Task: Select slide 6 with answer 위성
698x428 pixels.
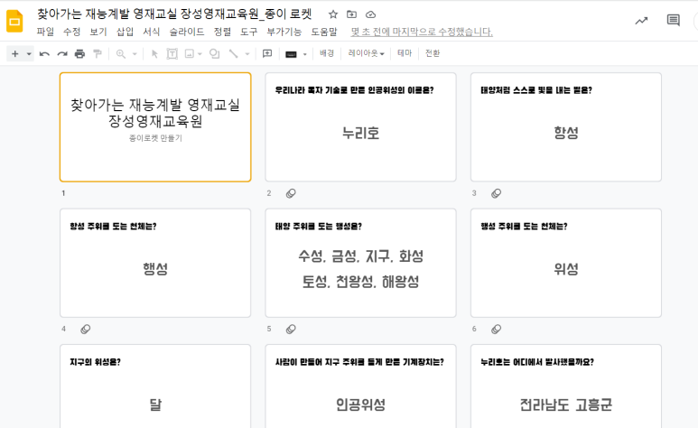Action: [x=566, y=263]
